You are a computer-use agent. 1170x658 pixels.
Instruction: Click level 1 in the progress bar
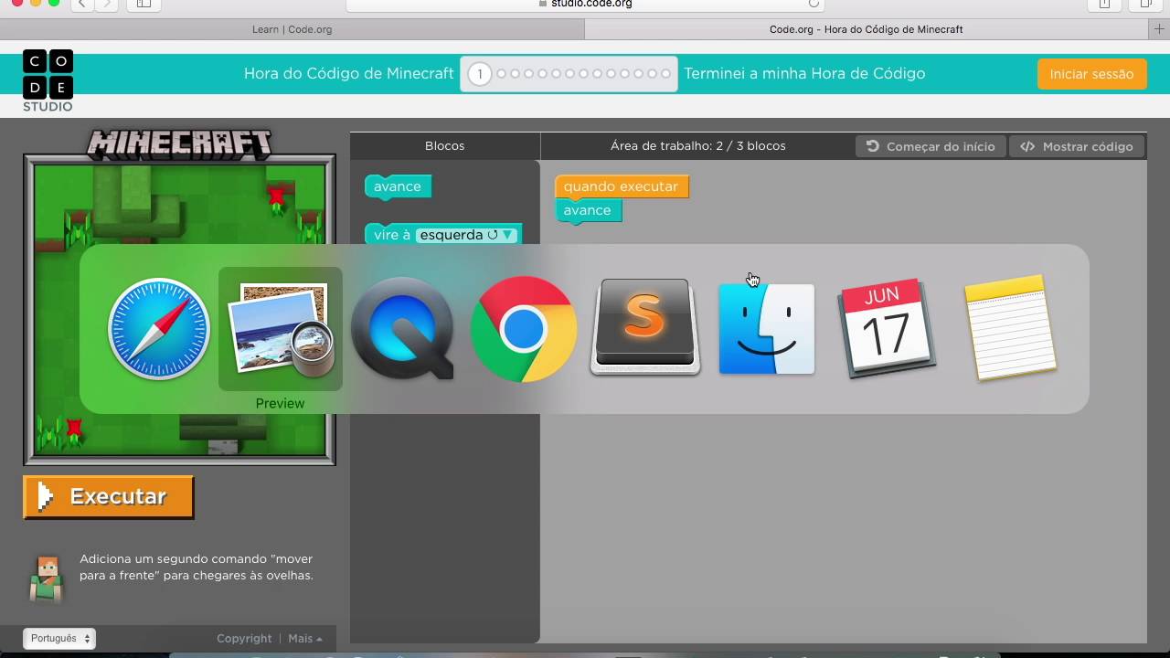(480, 74)
